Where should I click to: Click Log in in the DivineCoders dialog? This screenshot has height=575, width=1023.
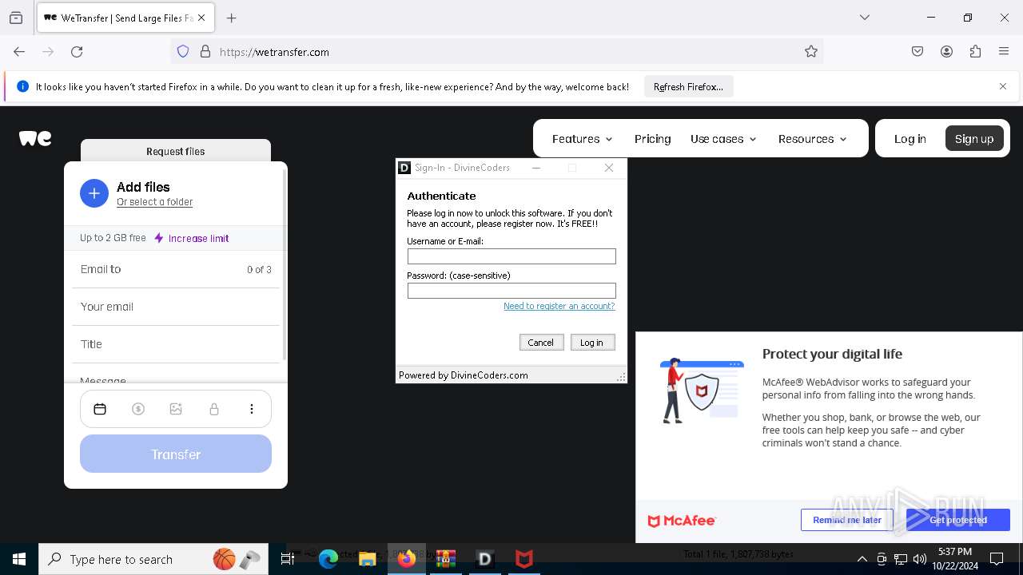pos(592,342)
